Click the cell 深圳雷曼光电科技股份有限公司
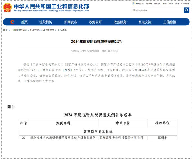 pos(123,138)
